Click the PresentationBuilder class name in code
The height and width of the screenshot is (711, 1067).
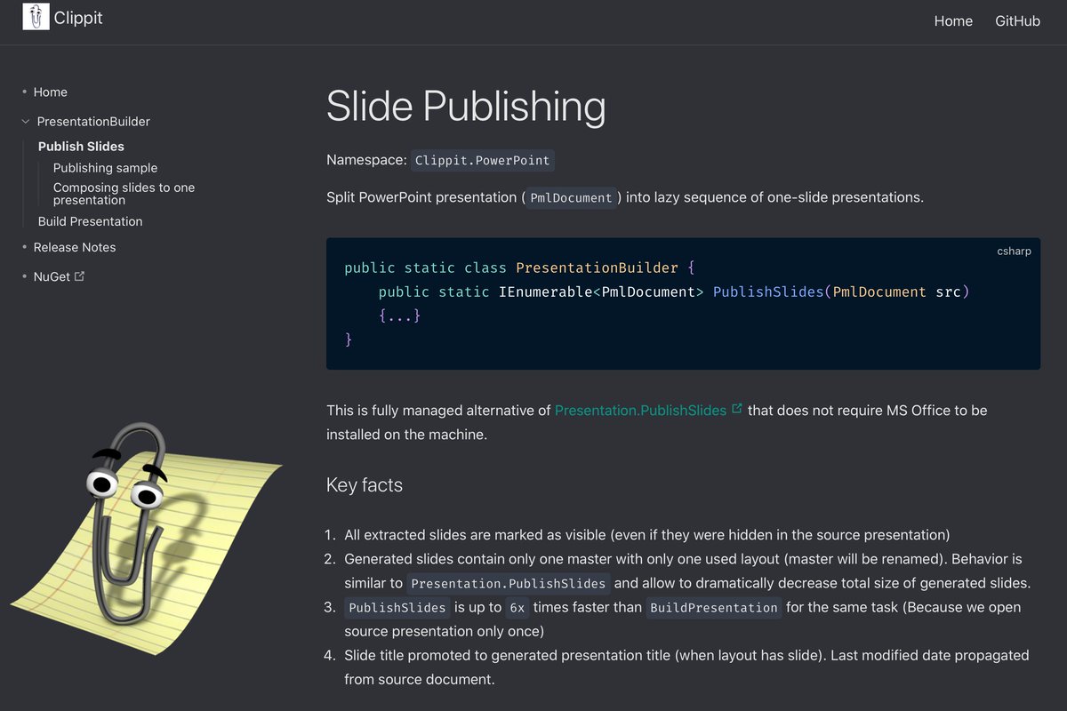(x=597, y=268)
